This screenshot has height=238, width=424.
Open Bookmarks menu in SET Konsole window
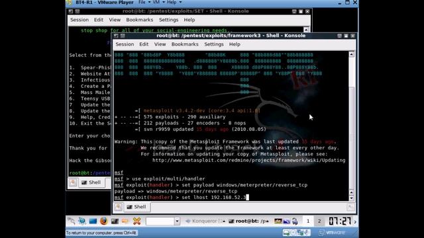coord(140,20)
